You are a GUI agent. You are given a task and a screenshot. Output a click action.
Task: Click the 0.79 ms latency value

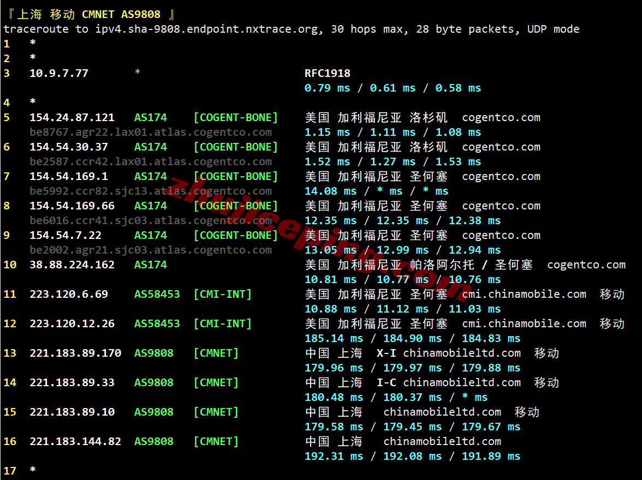click(327, 88)
